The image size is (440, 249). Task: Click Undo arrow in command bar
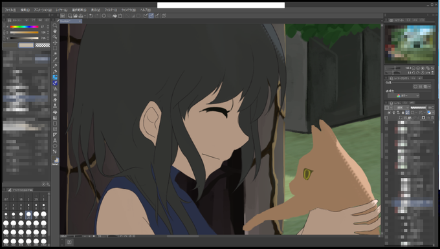(91, 16)
